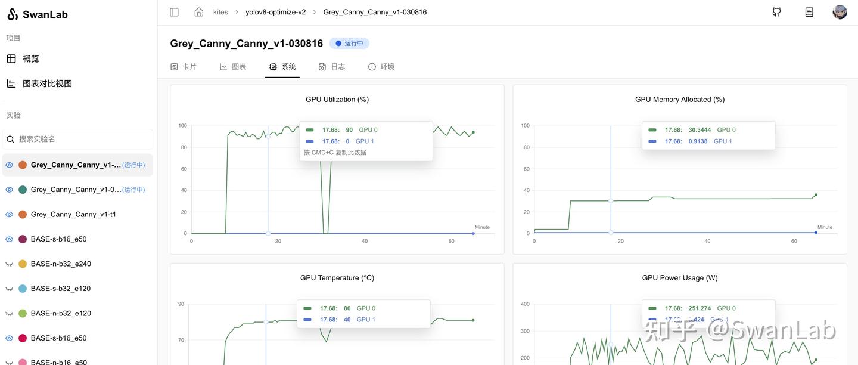This screenshot has height=365, width=858.
Task: Open the user avatar menu
Action: pos(840,12)
